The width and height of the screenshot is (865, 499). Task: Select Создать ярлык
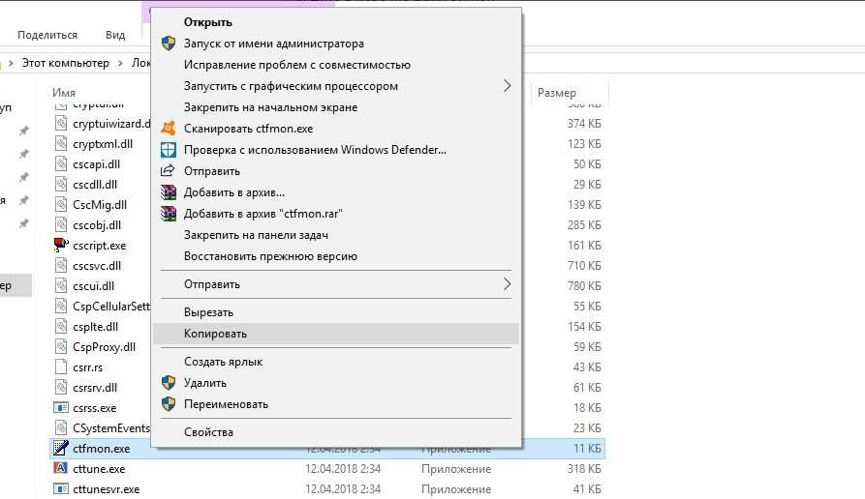point(336,362)
